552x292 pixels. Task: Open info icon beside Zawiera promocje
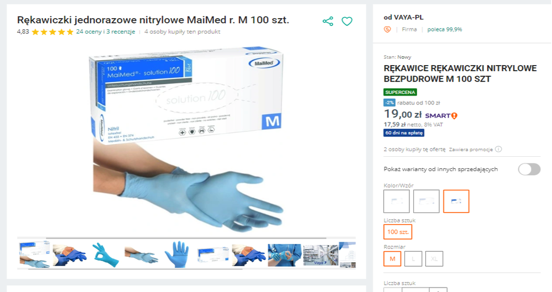point(498,150)
